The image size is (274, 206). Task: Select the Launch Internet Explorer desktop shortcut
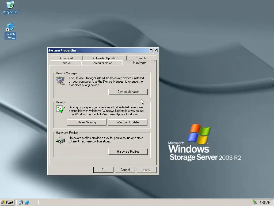coord(10,31)
